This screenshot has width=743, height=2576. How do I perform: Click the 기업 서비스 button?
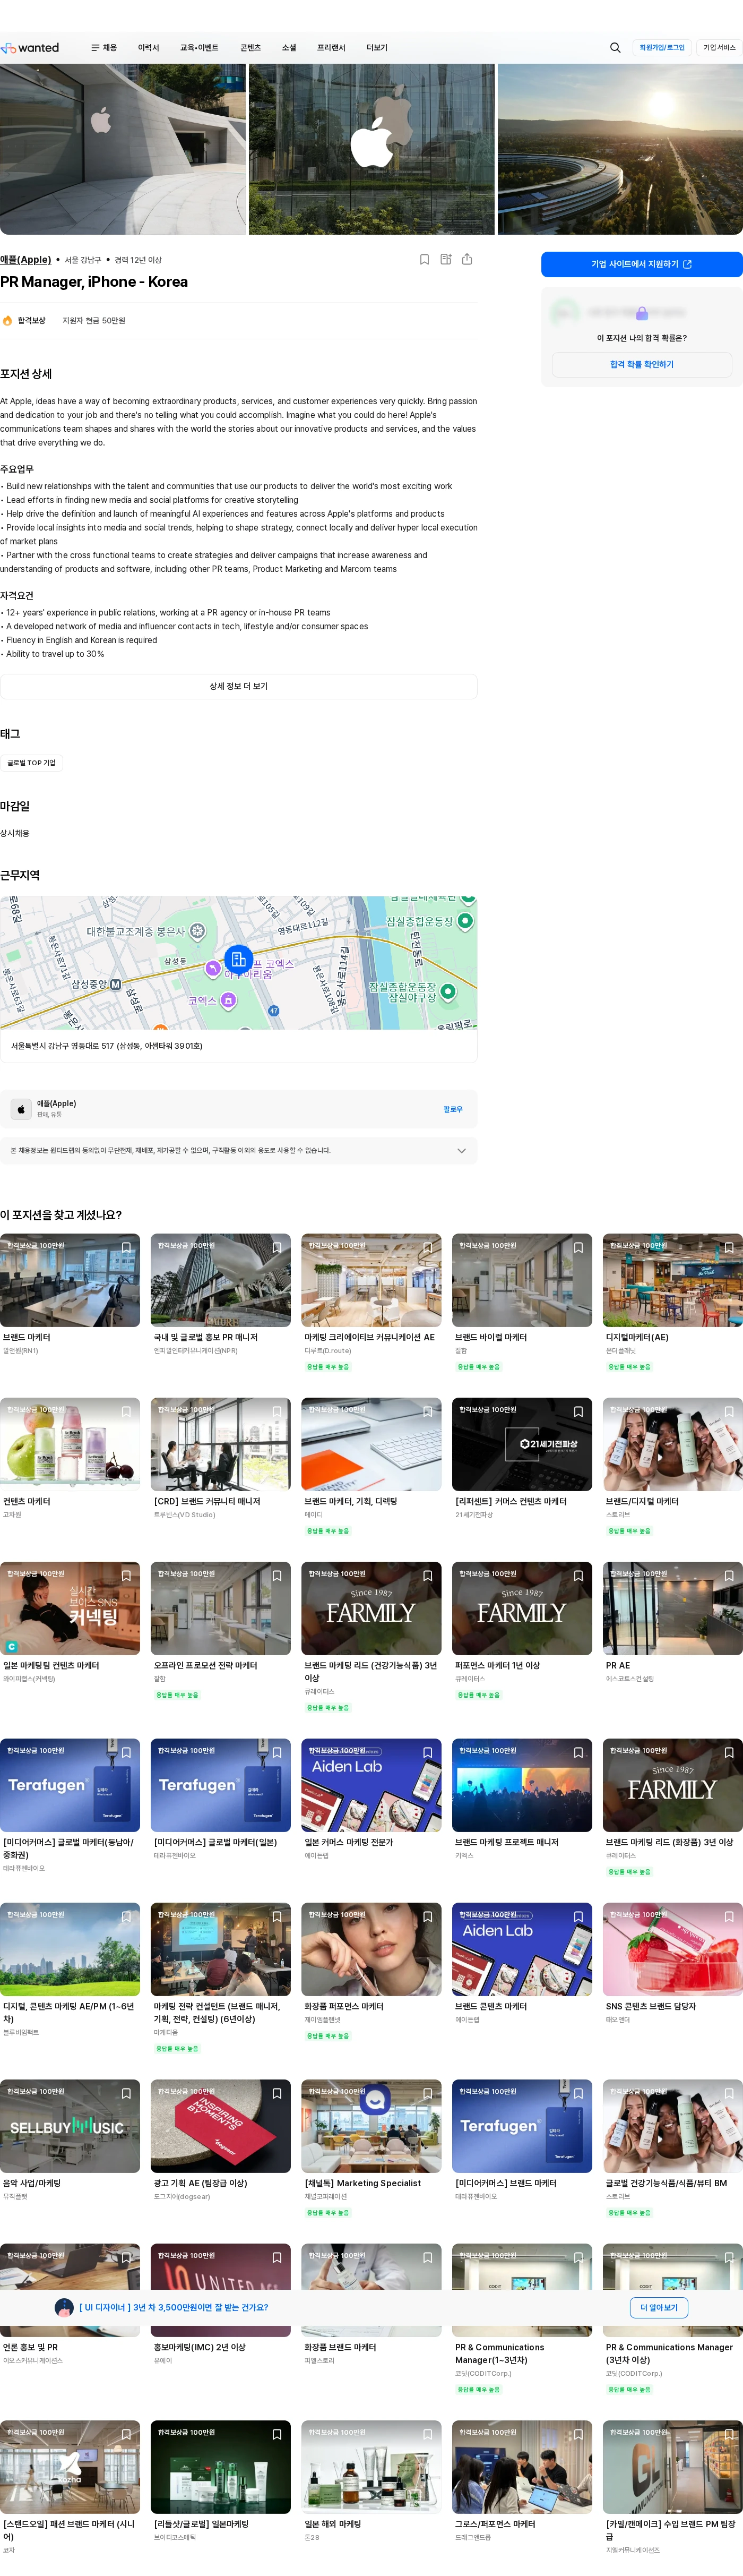click(x=719, y=48)
